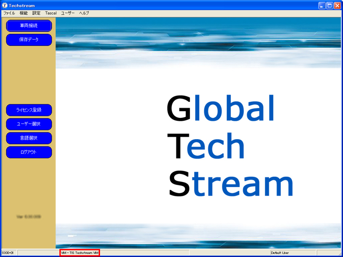
Task: Open the ヘルプ menu
Action: coord(84,13)
